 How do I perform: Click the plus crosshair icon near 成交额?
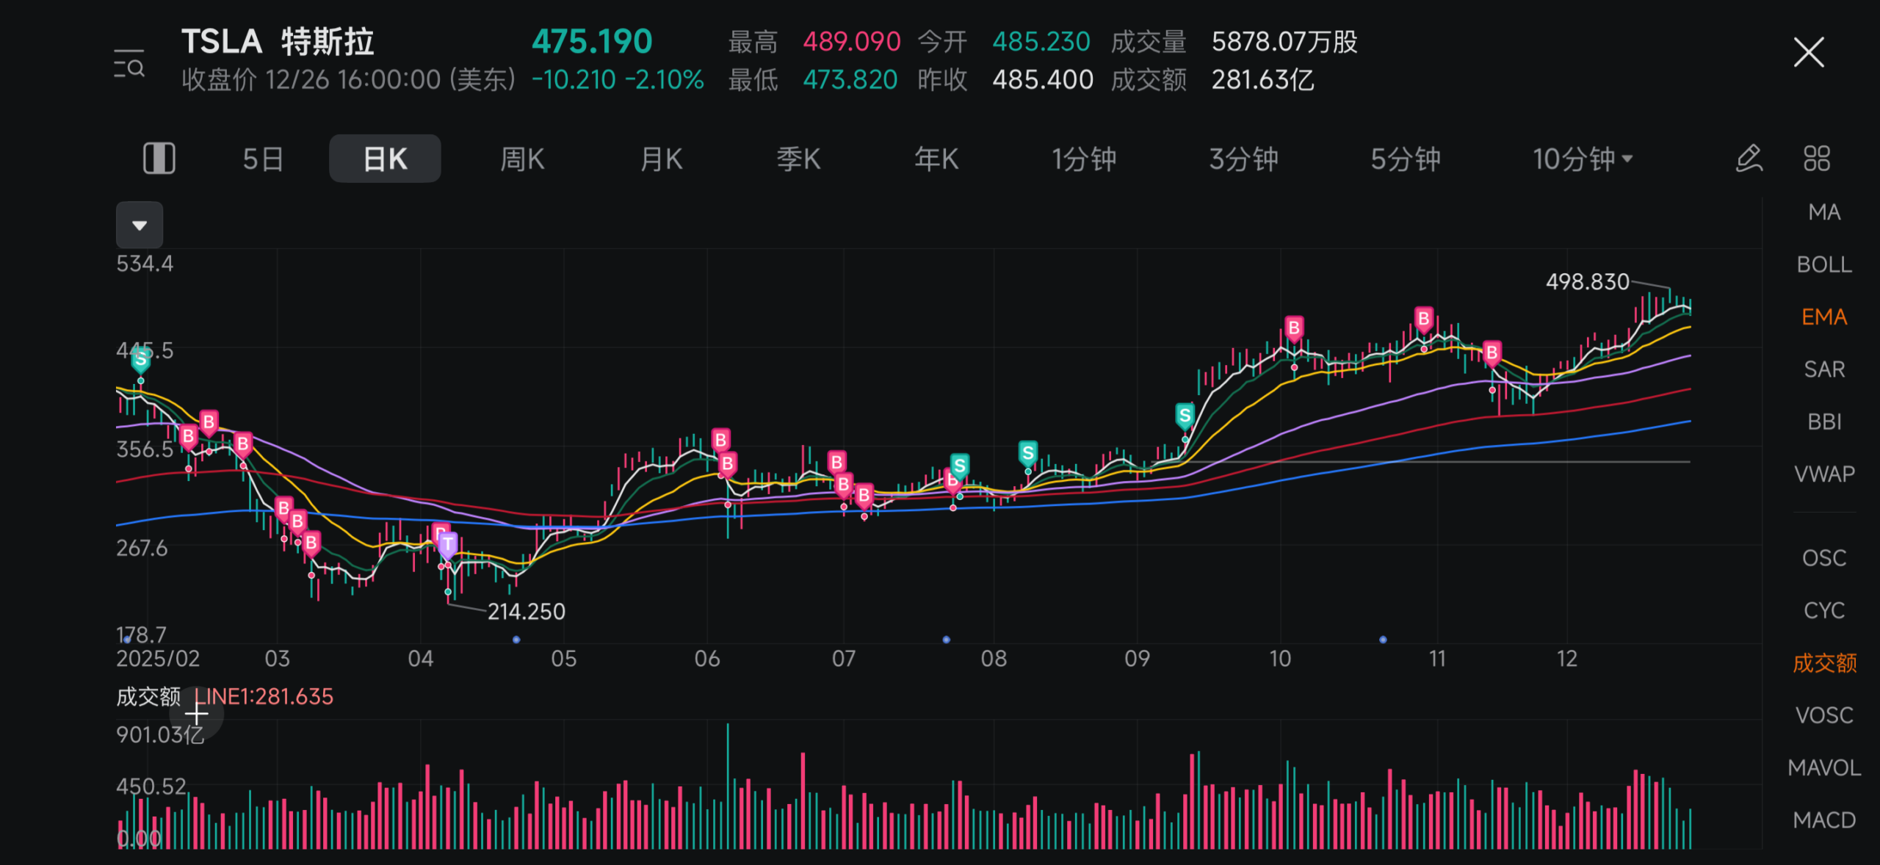point(196,713)
